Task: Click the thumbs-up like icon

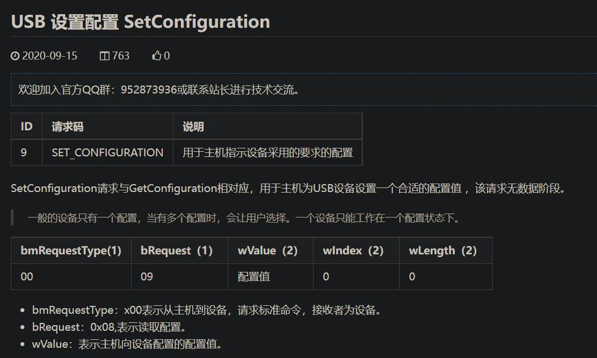Action: [157, 56]
